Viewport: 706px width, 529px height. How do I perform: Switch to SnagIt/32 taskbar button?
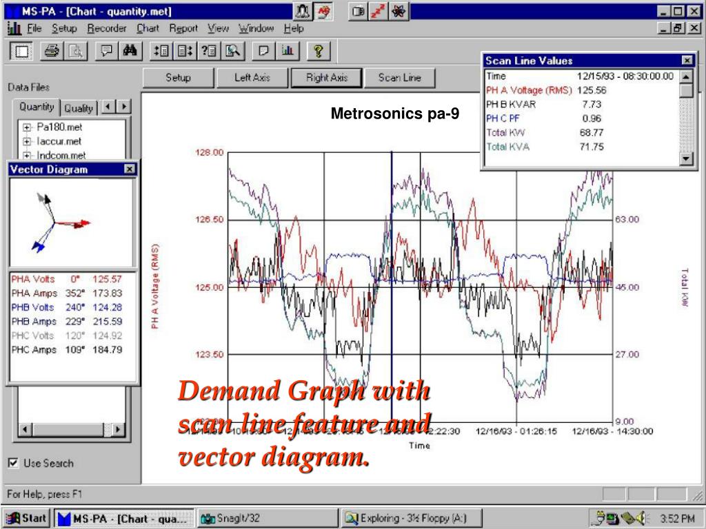(x=268, y=518)
